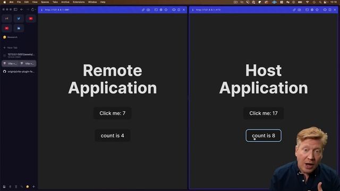Click the rectangular panel icon in right pane toolbar
This screenshot has height=191, width=340.
(307, 10)
